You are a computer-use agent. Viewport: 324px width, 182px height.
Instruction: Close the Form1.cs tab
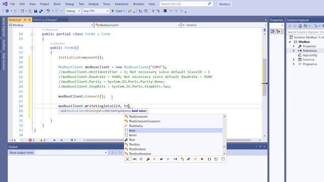pyautogui.click(x=29, y=20)
